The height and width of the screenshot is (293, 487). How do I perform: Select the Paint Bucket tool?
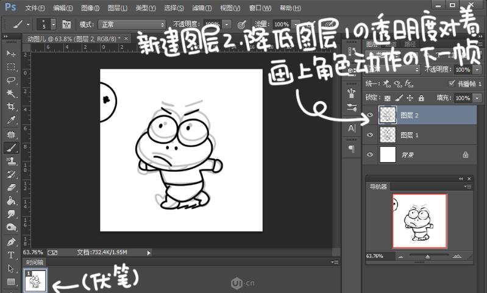point(11,201)
